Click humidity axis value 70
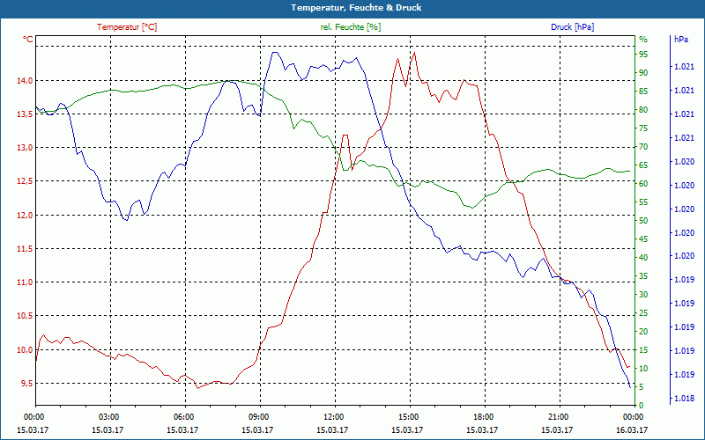 pos(643,147)
